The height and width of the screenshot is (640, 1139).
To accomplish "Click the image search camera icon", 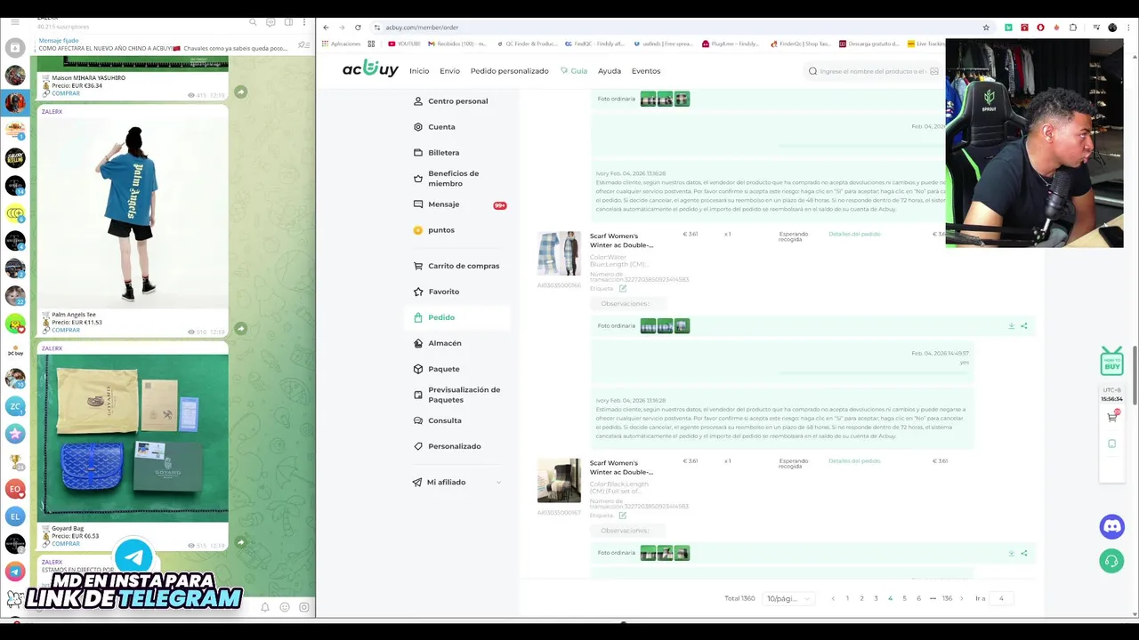I will 933,71.
